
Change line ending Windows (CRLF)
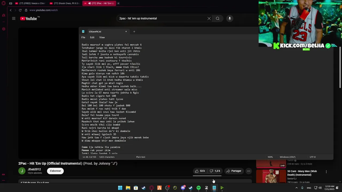coord(287,157)
